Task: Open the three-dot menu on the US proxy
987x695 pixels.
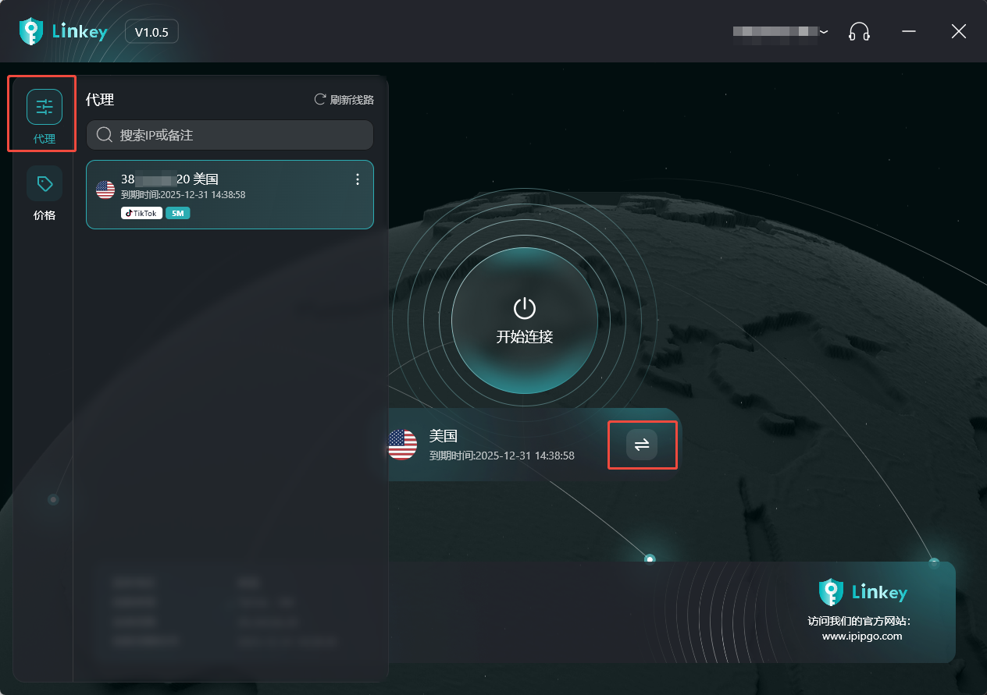Action: tap(358, 179)
